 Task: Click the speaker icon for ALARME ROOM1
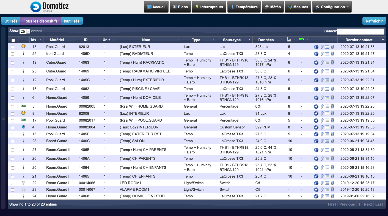coord(23,190)
